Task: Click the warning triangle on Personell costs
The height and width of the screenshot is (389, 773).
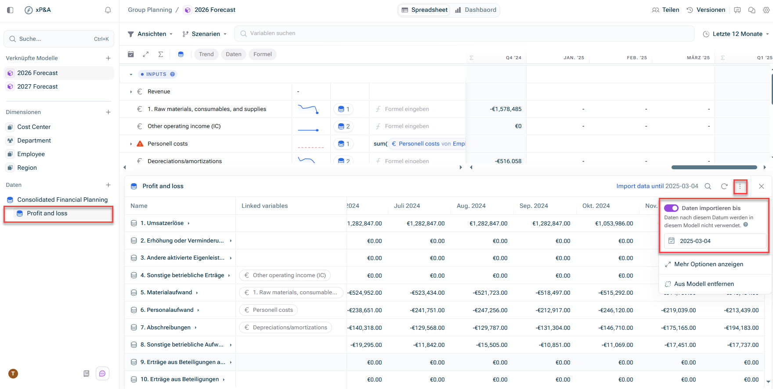Action: coord(140,144)
